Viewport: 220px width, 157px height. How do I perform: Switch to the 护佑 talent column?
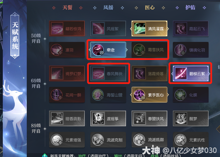tap(190, 8)
